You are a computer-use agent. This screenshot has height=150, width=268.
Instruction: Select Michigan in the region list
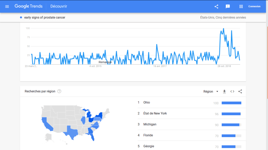[150, 124]
